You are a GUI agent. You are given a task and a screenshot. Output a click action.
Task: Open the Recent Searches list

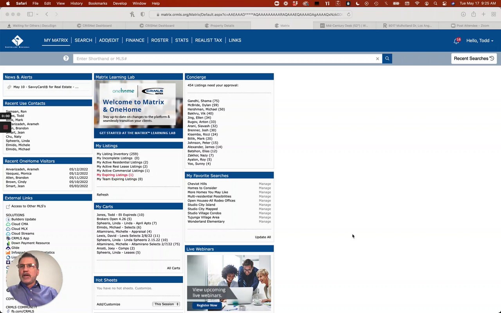pos(474,59)
